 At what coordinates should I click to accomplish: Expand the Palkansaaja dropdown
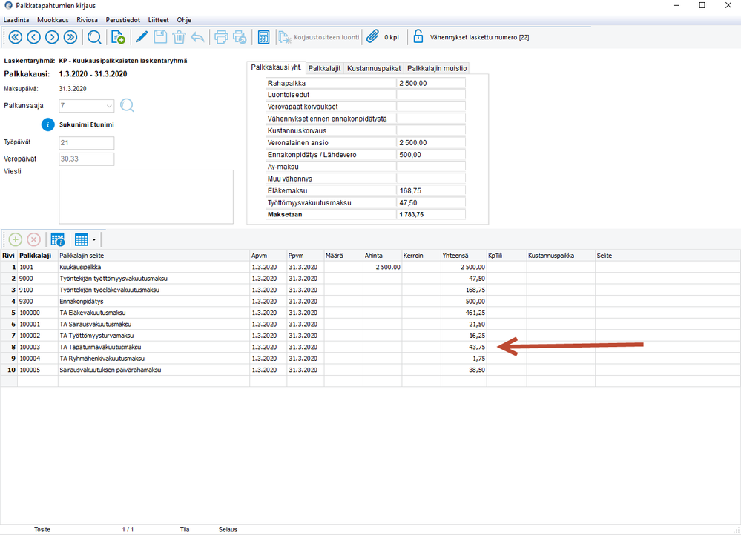(x=109, y=106)
